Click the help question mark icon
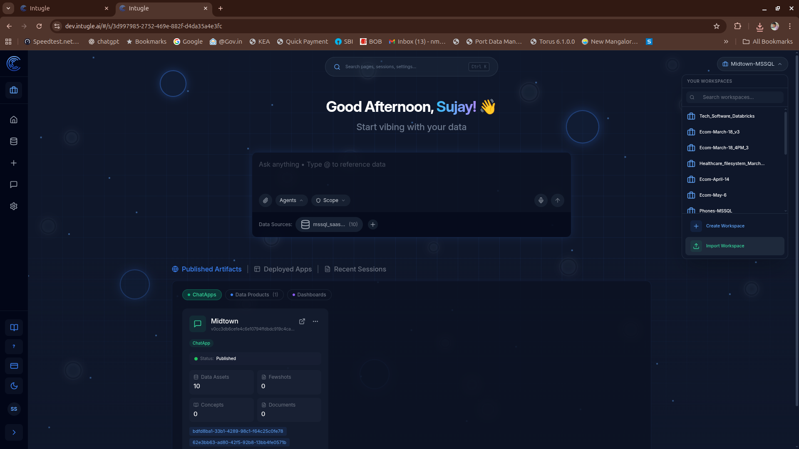This screenshot has height=449, width=799. tap(14, 347)
